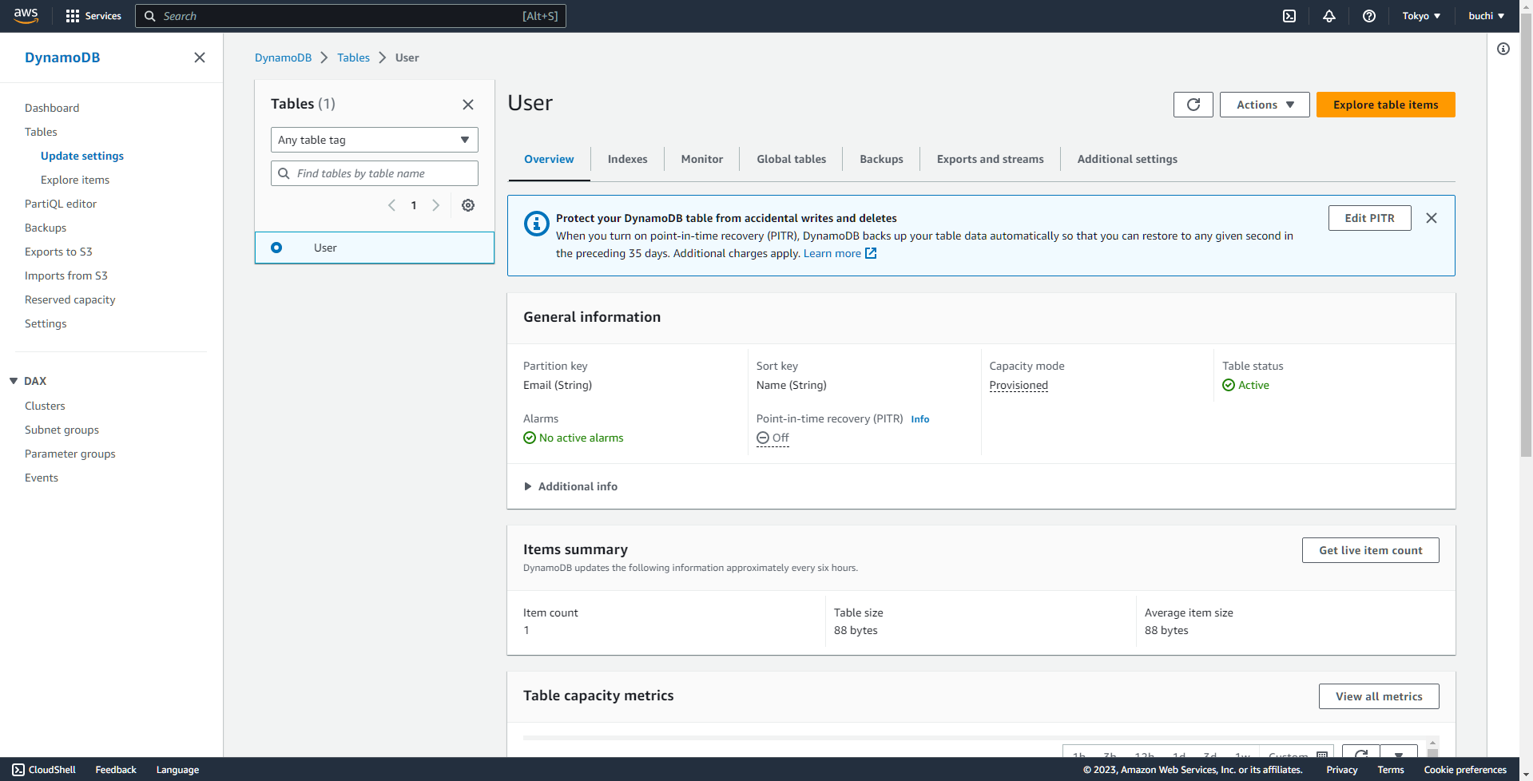Open the Tokyo region dropdown
The width and height of the screenshot is (1533, 781).
pyautogui.click(x=1421, y=16)
